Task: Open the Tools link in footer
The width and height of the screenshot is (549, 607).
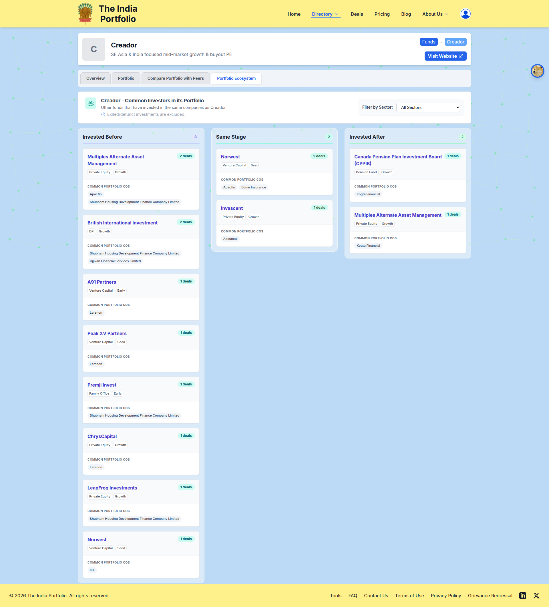Action: [x=335, y=596]
